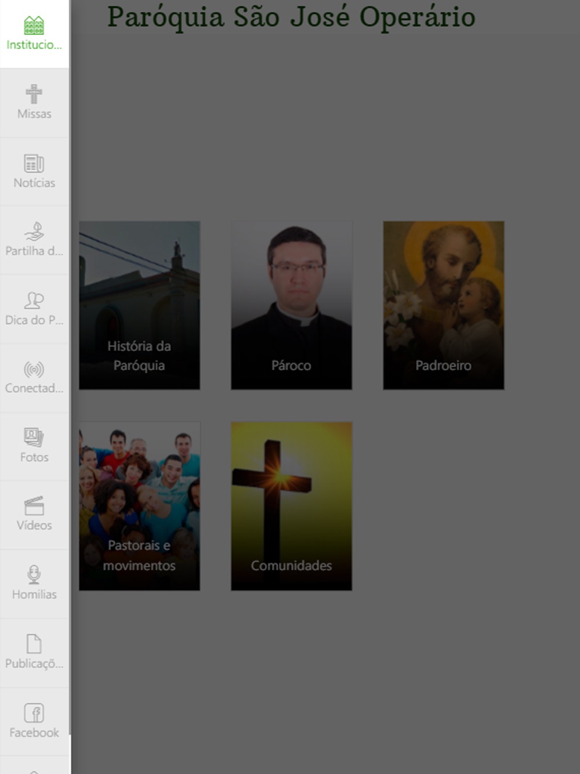Select the Vídeos menu label
Image resolution: width=580 pixels, height=774 pixels.
(34, 525)
